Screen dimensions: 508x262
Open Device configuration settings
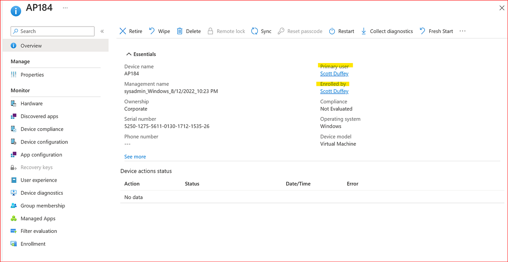(14, 142)
